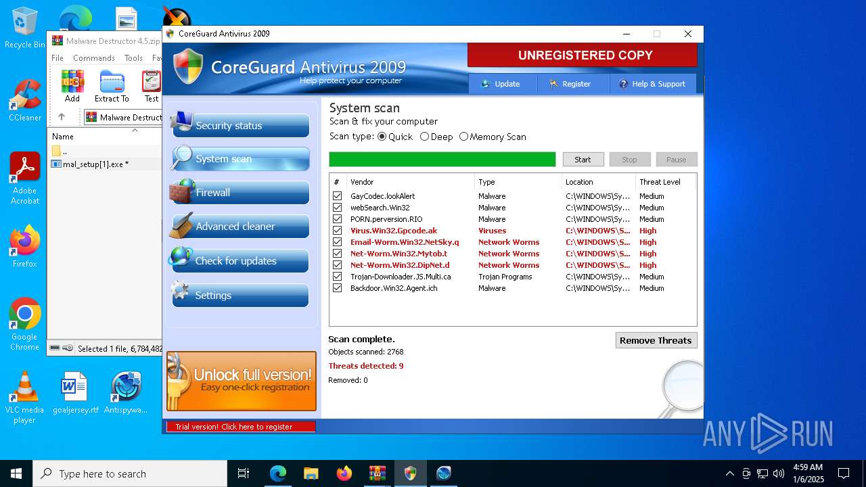Open File Explorer from the taskbar
866x487 pixels.
(311, 473)
